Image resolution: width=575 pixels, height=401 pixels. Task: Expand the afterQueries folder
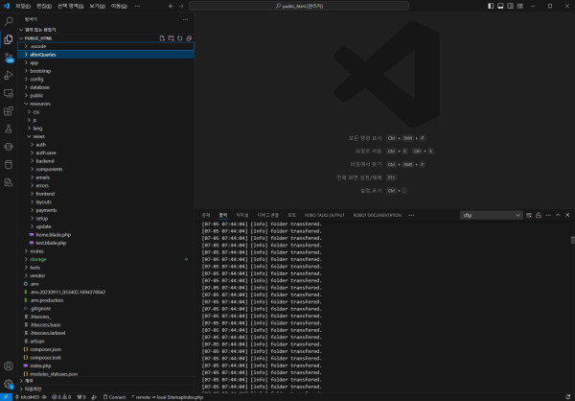106,55
